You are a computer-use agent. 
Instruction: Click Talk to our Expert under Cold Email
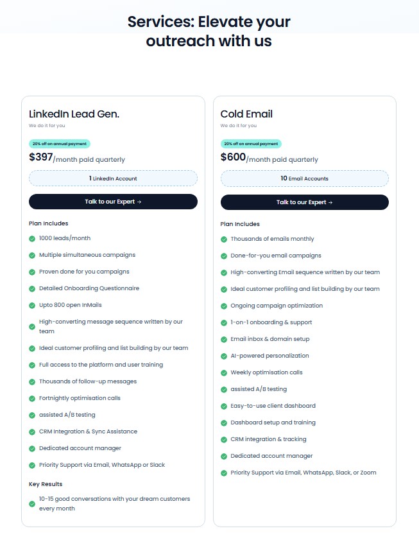pyautogui.click(x=304, y=202)
